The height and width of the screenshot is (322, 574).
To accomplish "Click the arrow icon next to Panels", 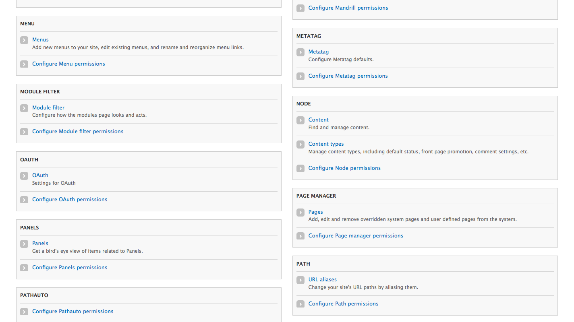I will [x=24, y=244].
